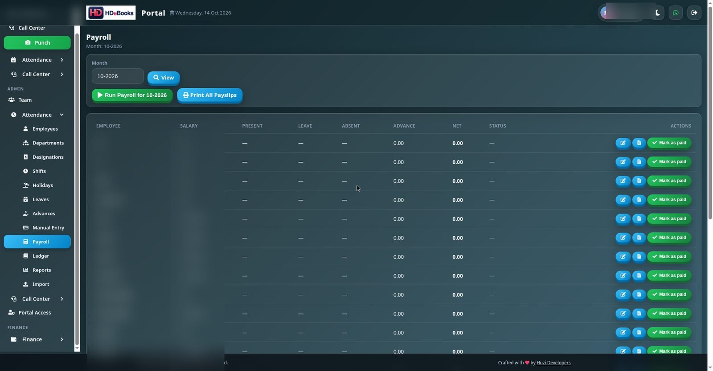
Task: Collapse the expanded Attendance section under ADMIN
Action: [37, 115]
